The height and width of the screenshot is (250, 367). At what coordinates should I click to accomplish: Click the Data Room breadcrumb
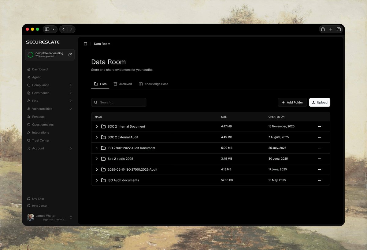[102, 44]
